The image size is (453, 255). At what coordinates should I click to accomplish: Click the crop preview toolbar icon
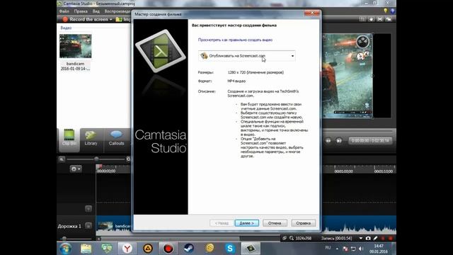click(x=380, y=19)
